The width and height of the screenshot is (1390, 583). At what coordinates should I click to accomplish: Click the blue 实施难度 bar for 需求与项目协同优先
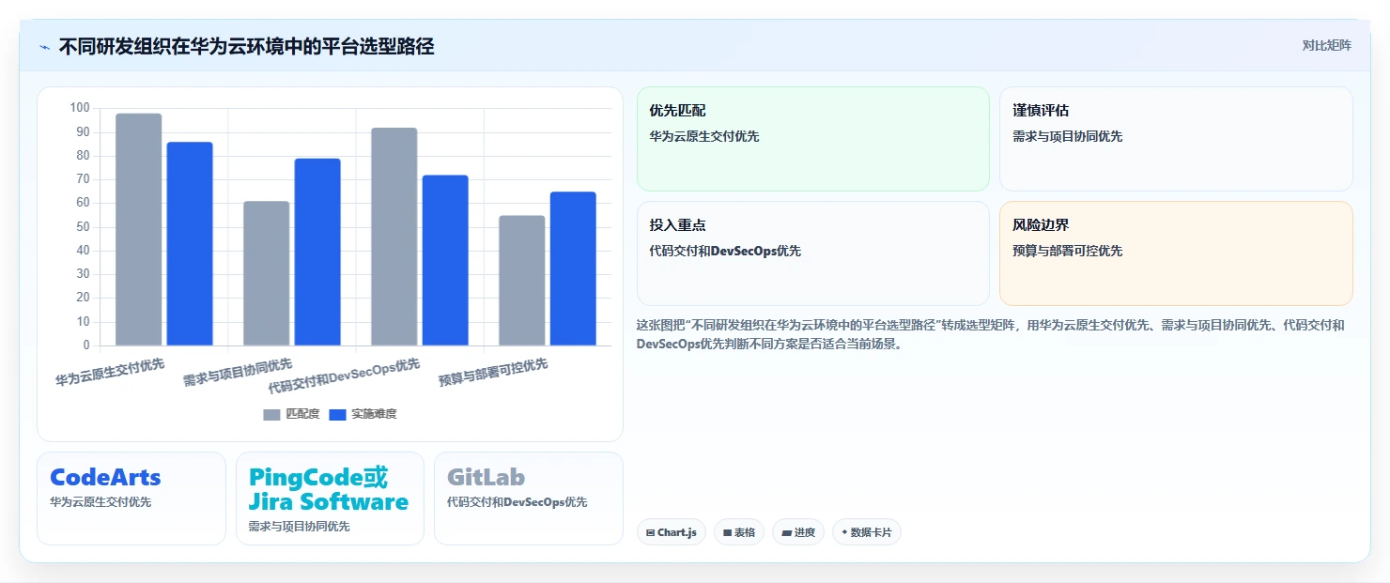(317, 252)
